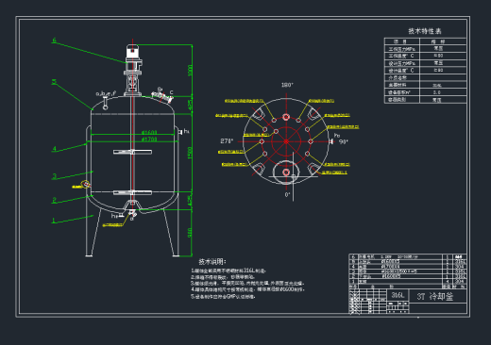Image resolution: width=491 pixels, height=345 pixels.
Task: Select part callout number 5
Action: click(x=54, y=82)
